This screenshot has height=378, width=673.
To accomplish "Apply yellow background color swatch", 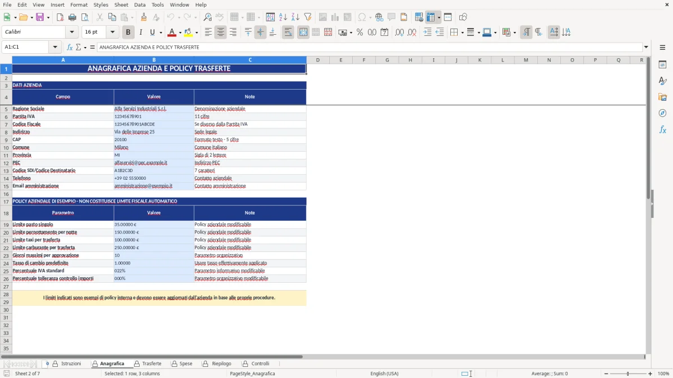I will (x=188, y=32).
